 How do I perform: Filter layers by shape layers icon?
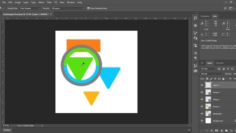tap(232, 69)
